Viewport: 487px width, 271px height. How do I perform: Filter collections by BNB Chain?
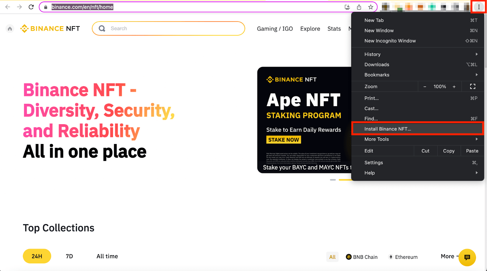click(x=362, y=257)
